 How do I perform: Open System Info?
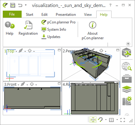coord(54,30)
